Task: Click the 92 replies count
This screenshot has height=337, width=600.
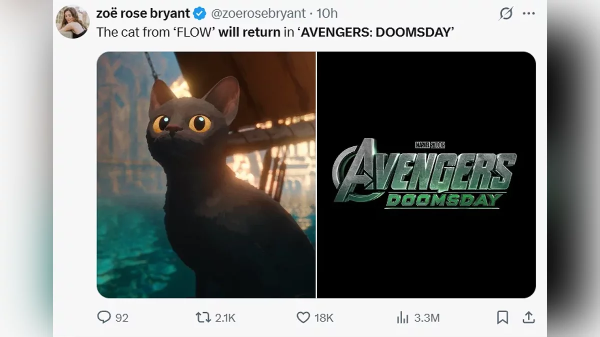Action: click(122, 318)
